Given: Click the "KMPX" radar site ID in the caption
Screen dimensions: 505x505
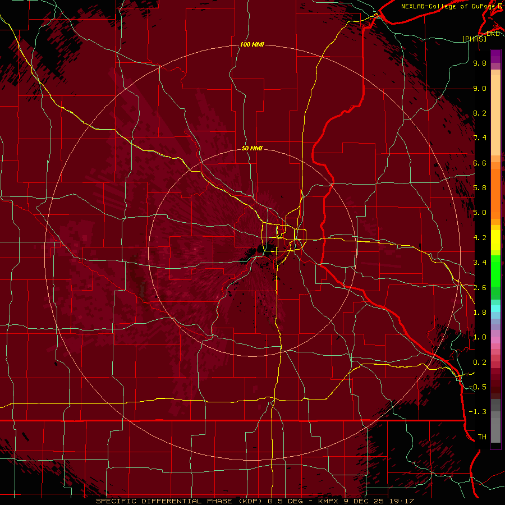Looking at the screenshot, I should coord(328,501).
